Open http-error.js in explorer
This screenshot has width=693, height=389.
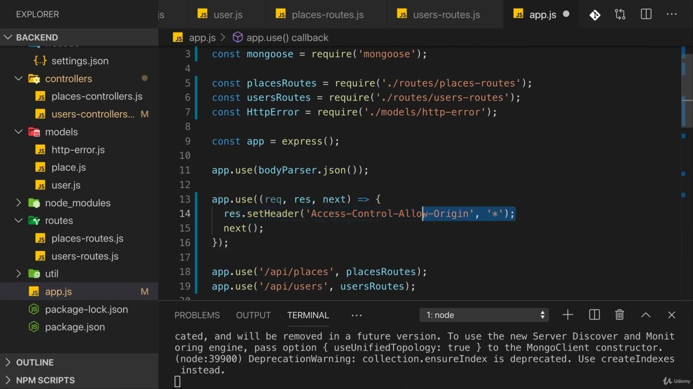point(79,150)
